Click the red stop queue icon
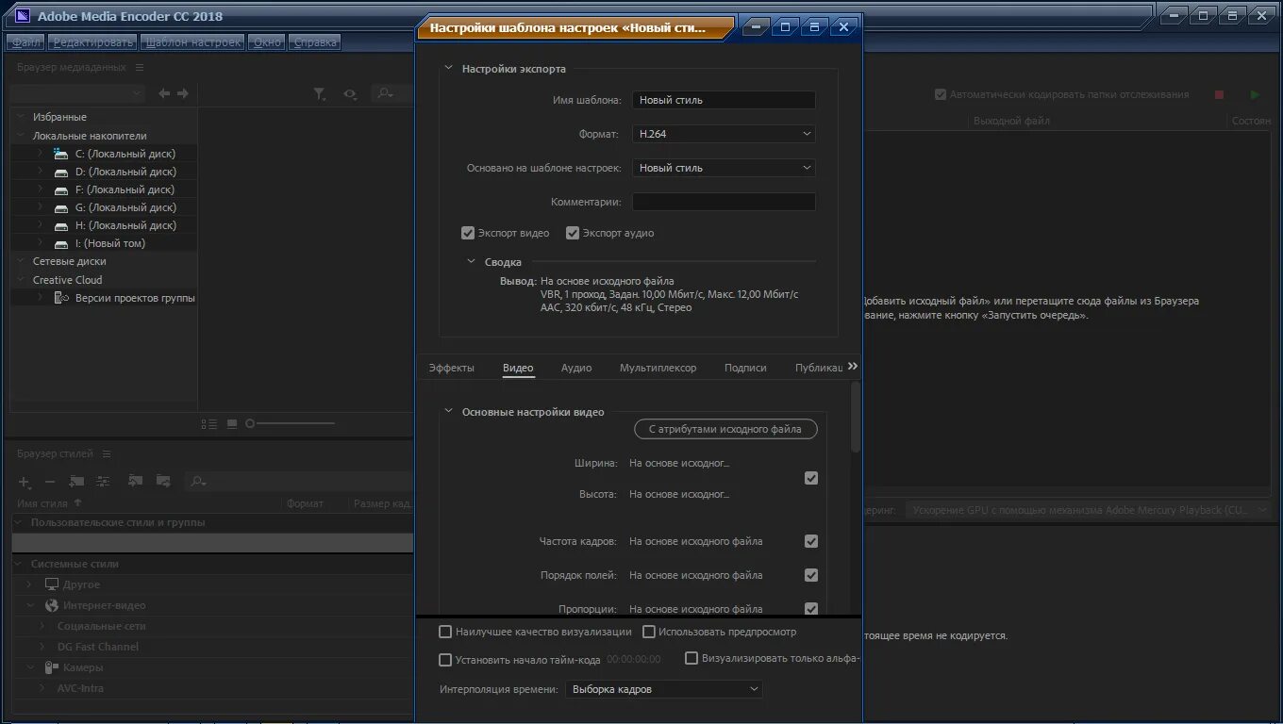1283x724 pixels. pyautogui.click(x=1219, y=94)
